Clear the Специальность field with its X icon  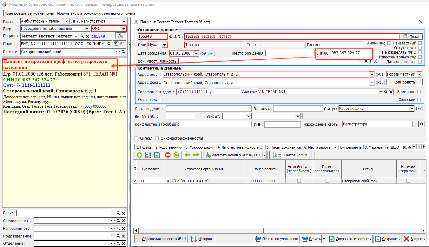tap(123, 221)
